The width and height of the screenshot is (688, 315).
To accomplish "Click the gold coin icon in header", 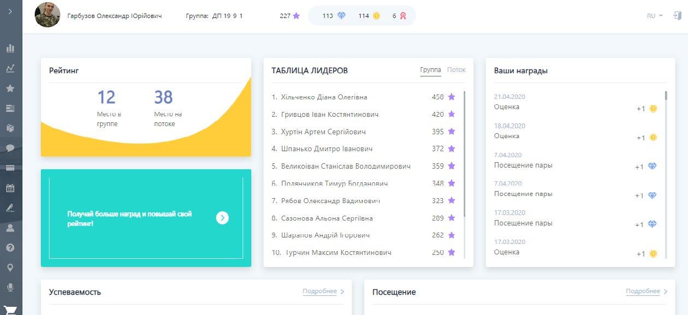I will click(376, 16).
